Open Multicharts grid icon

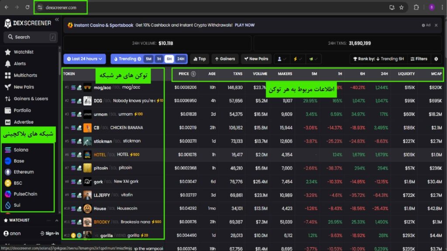pos(8,75)
